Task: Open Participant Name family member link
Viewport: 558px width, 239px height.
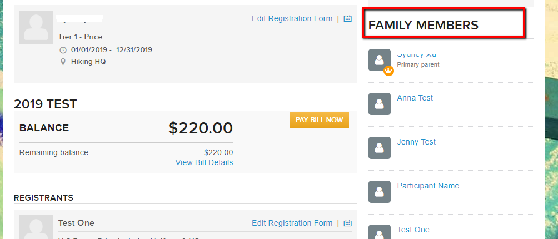Action: 428,186
